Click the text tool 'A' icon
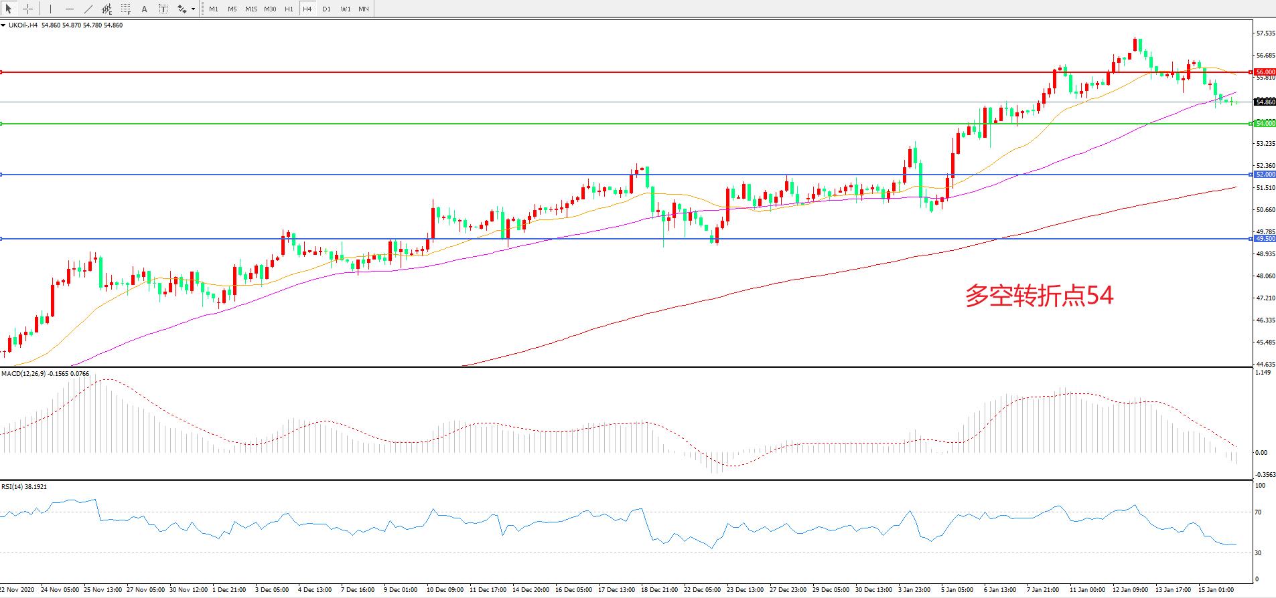 pyautogui.click(x=144, y=9)
